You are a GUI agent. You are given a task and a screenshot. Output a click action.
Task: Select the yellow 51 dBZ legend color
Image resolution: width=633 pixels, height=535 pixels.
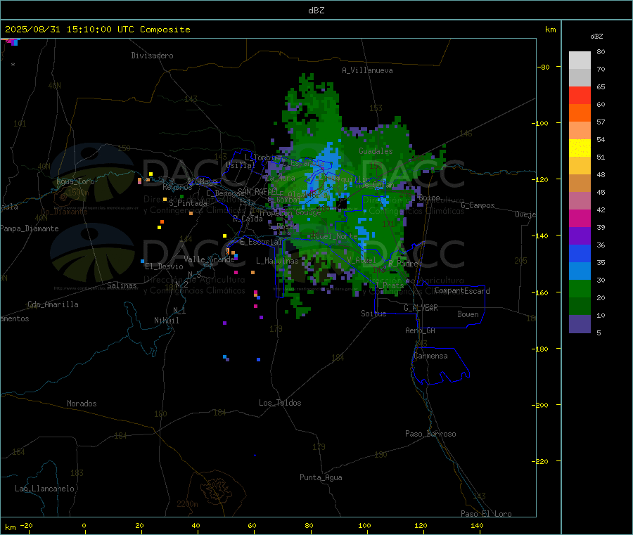[x=580, y=148]
